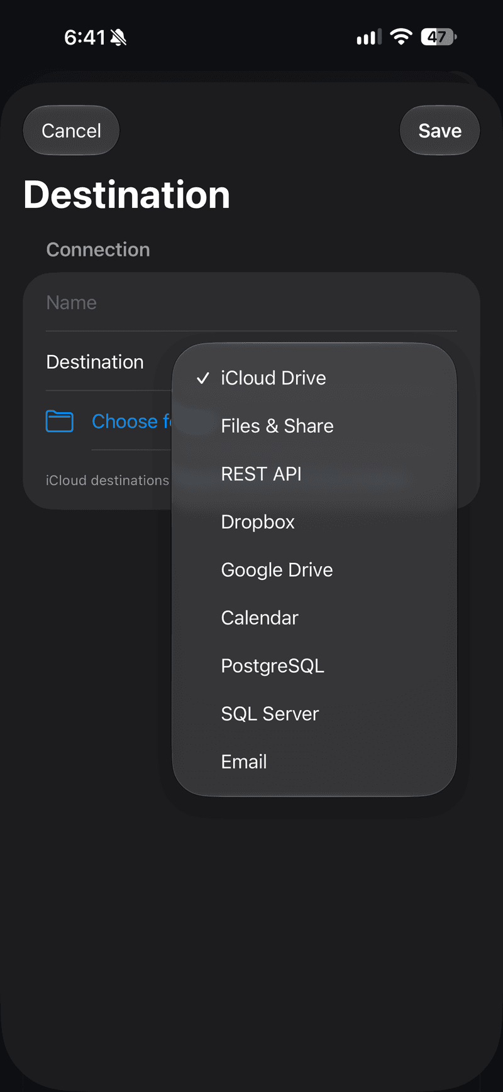Tap the 6:41 clock in status bar
This screenshot has height=1092, width=503.
tap(85, 38)
